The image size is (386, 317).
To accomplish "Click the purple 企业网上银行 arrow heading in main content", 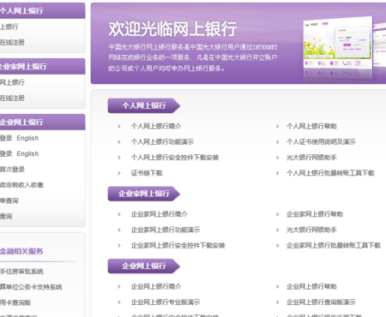I will [144, 266].
